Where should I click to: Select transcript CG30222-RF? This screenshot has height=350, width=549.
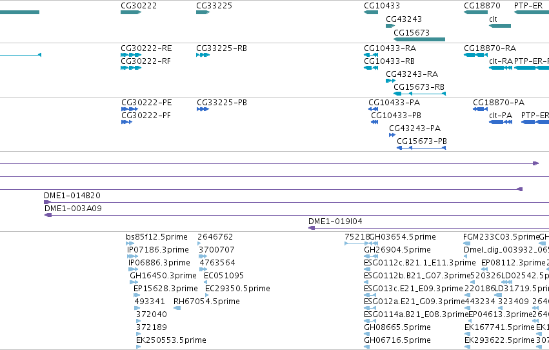pos(131,68)
